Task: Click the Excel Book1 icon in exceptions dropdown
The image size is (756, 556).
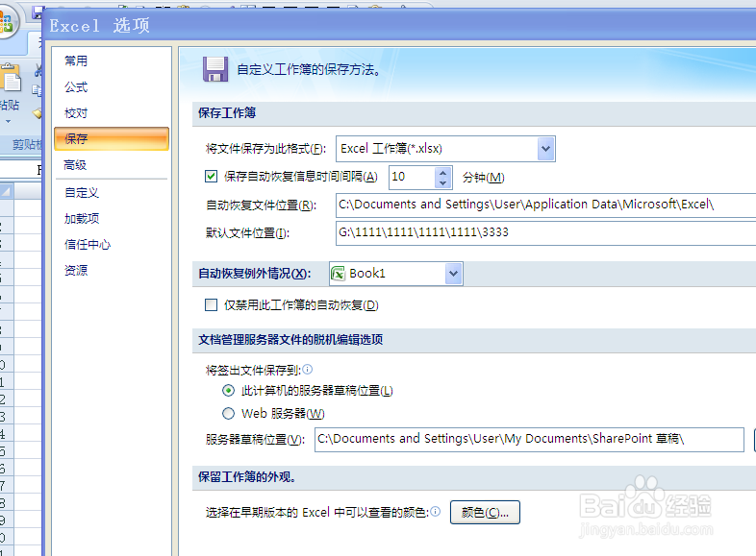Action: click(x=338, y=274)
